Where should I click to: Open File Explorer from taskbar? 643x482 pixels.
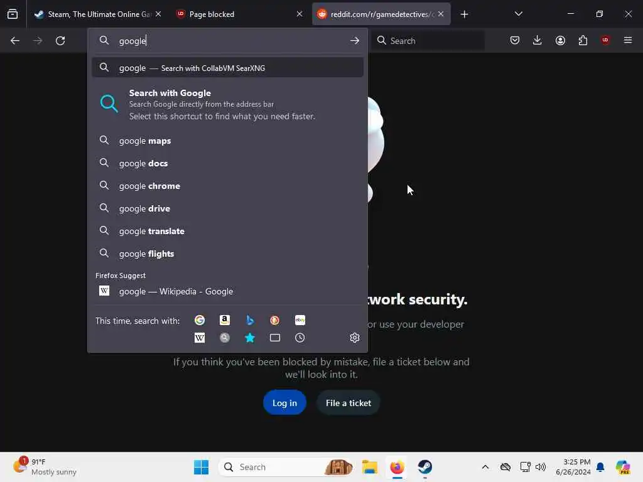tap(369, 467)
